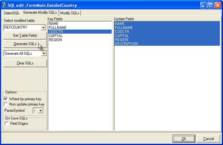Toggle Where by primary key checkbox
This screenshot has height=145, width=223.
[x=6, y=99]
